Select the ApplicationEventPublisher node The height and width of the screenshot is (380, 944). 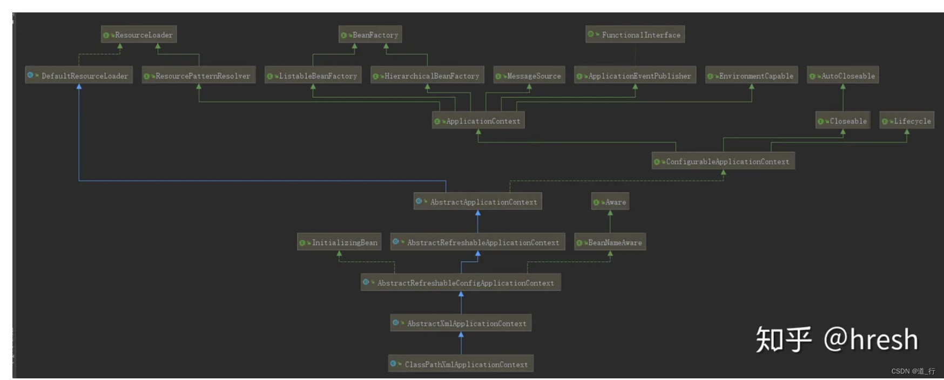635,76
